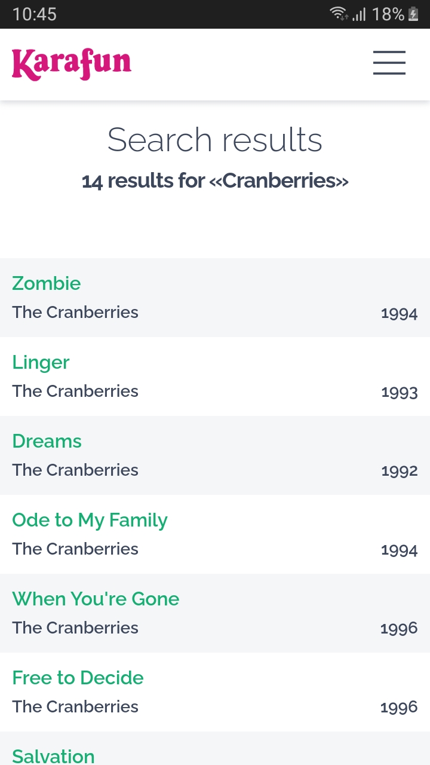
Task: Open the song Linger
Action: pyautogui.click(x=41, y=362)
